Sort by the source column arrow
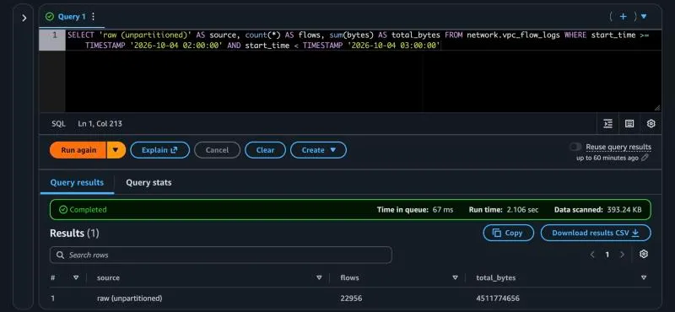 click(x=319, y=278)
